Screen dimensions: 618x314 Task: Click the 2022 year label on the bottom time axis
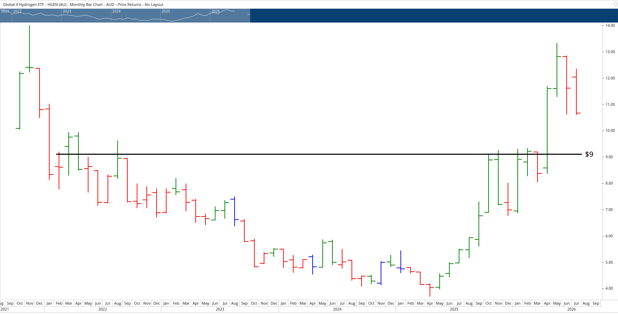click(103, 309)
